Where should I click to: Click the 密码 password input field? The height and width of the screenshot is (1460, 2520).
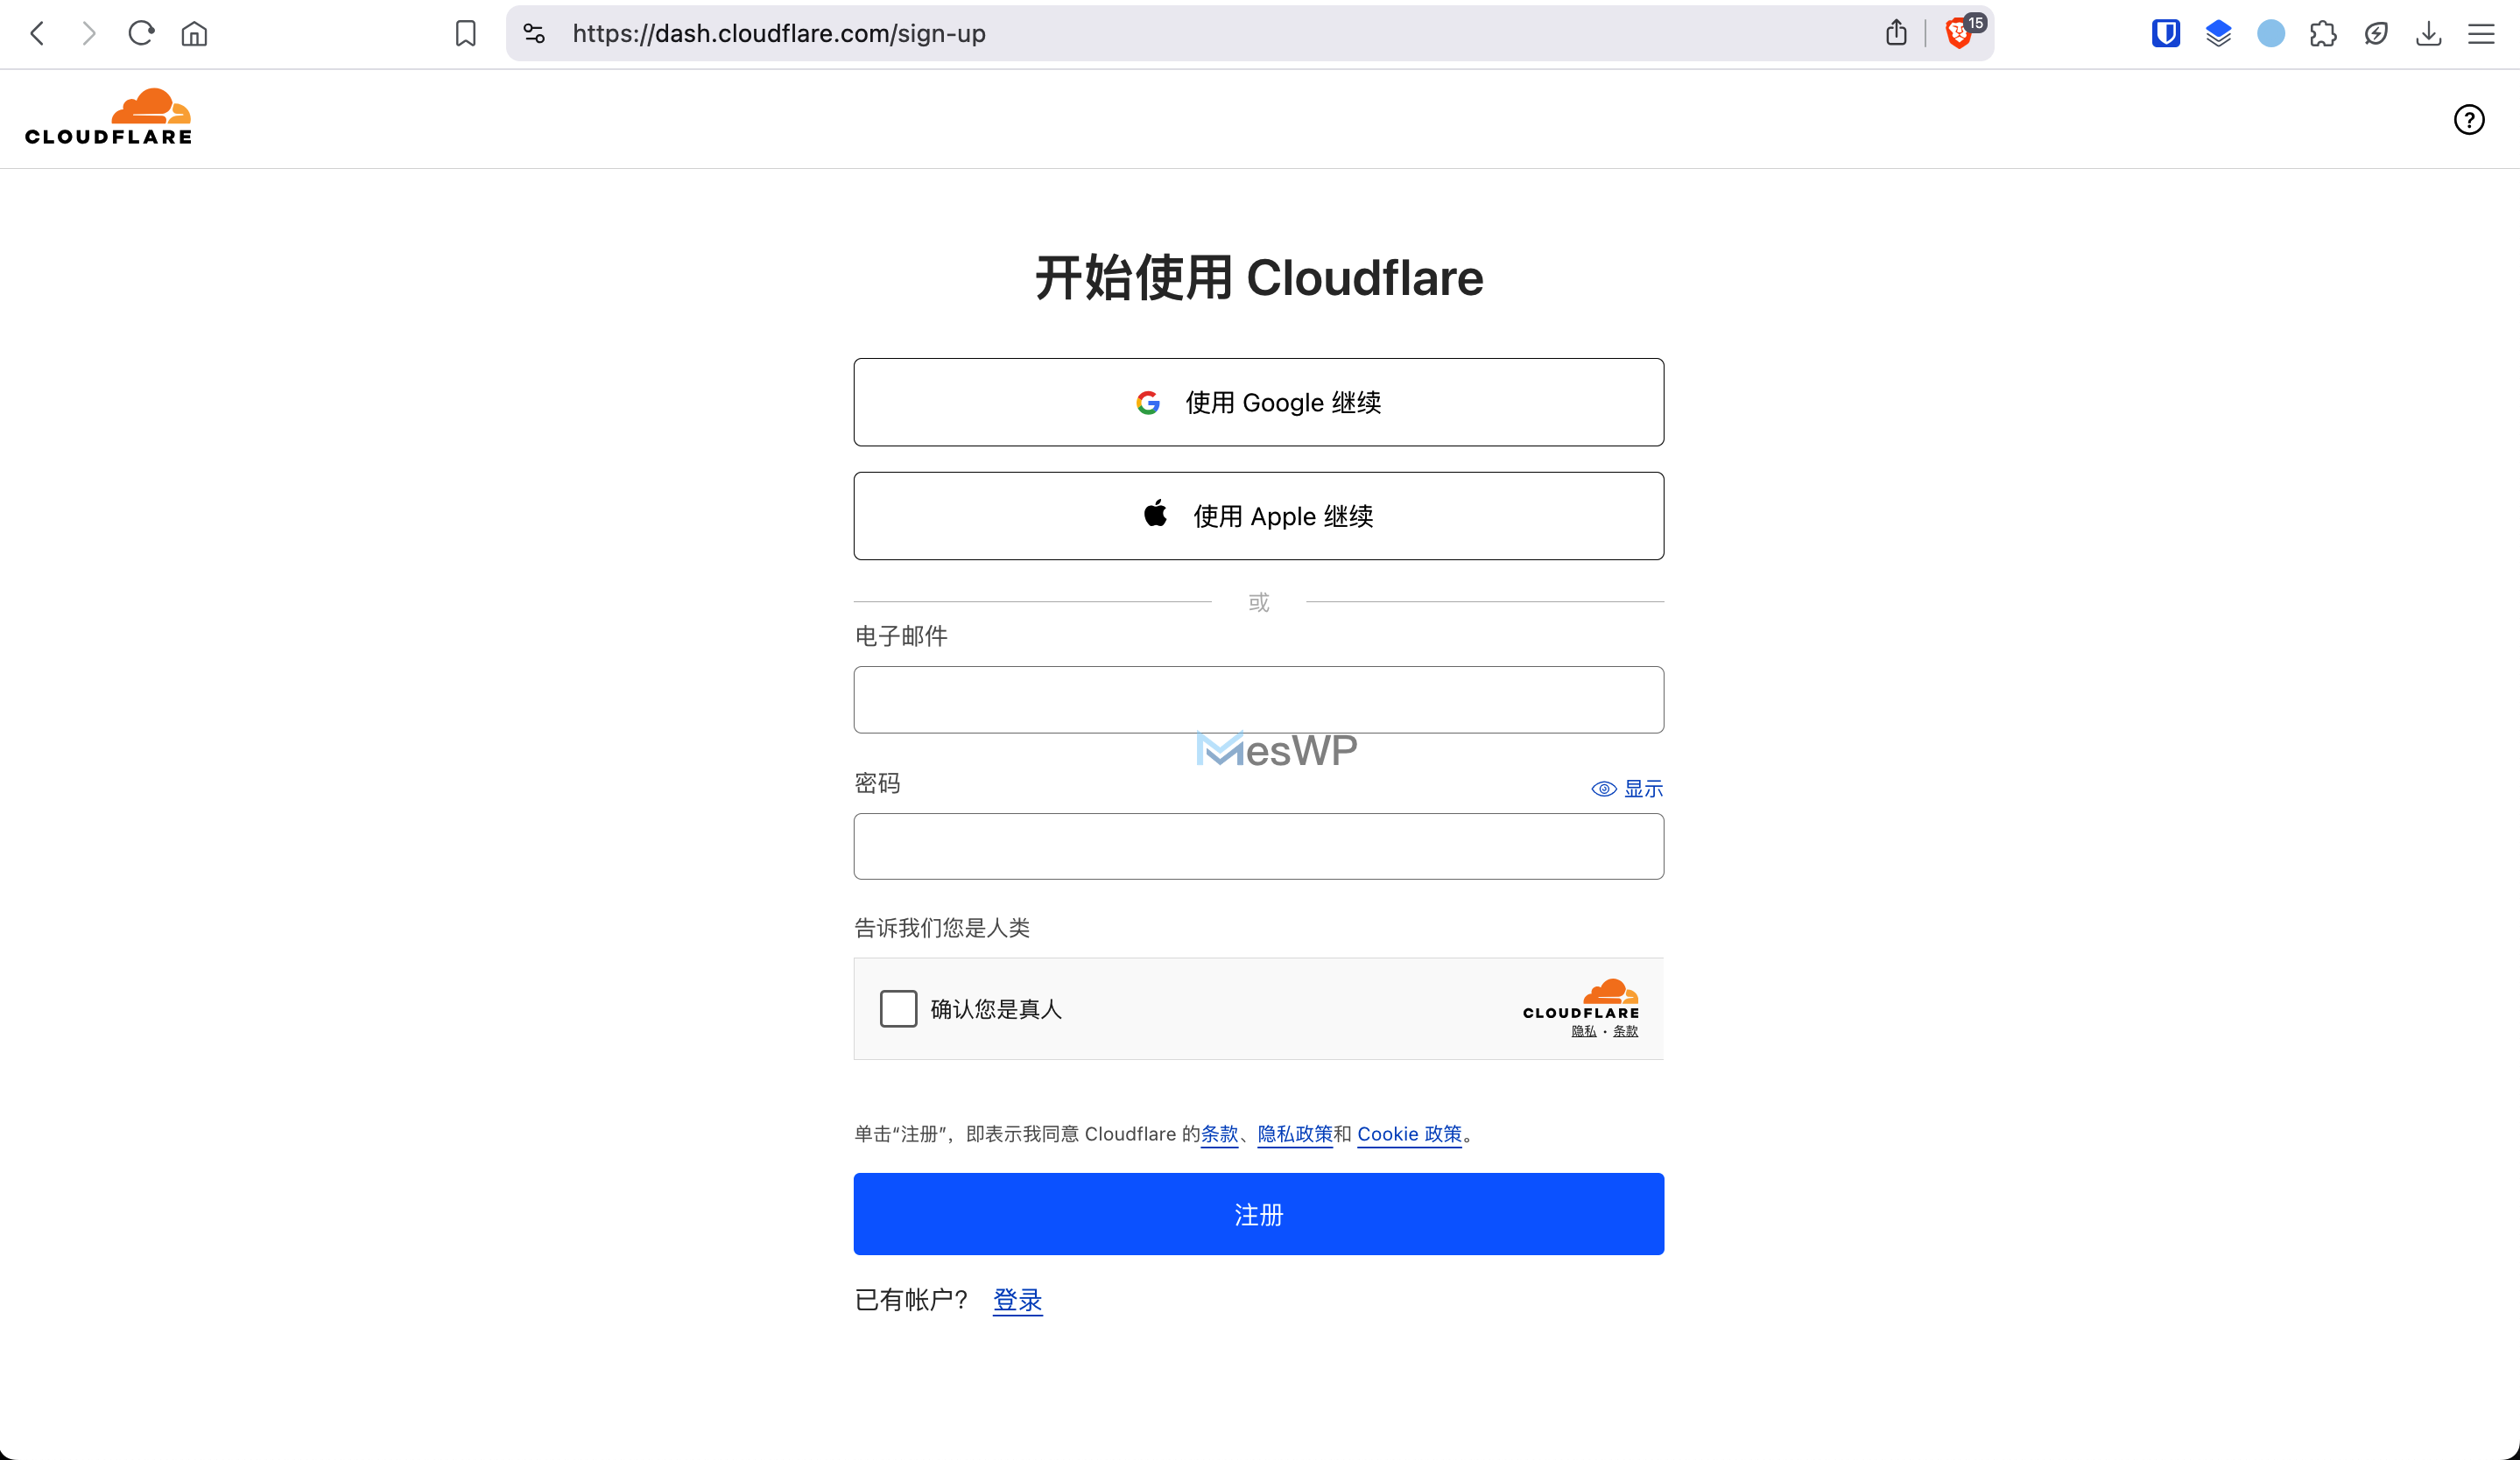click(1259, 846)
